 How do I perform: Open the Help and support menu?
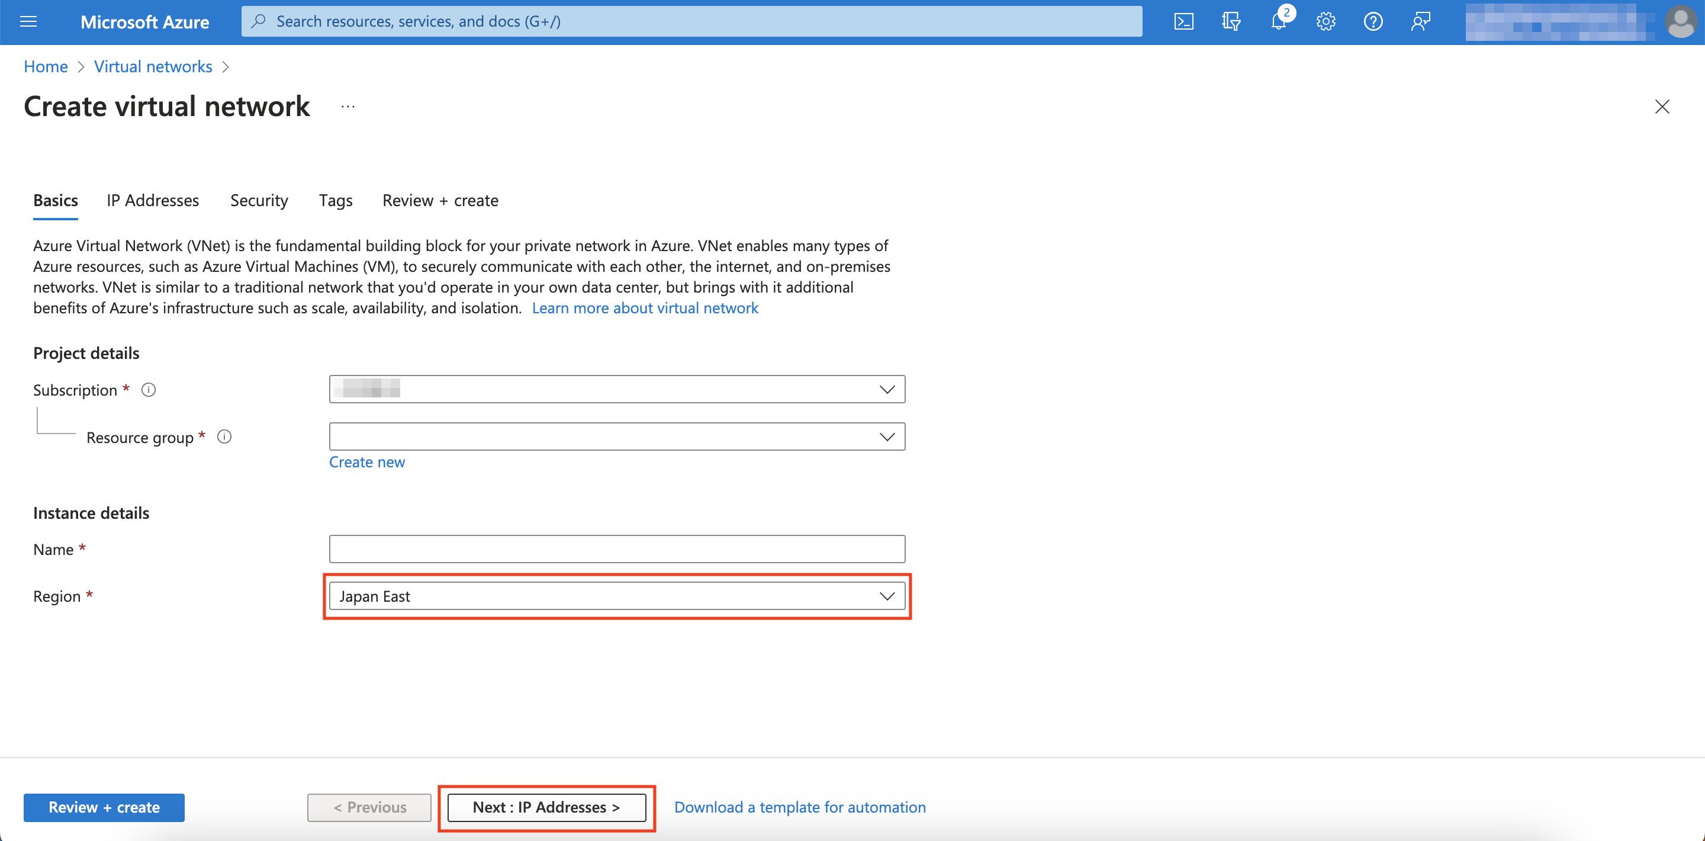tap(1373, 21)
